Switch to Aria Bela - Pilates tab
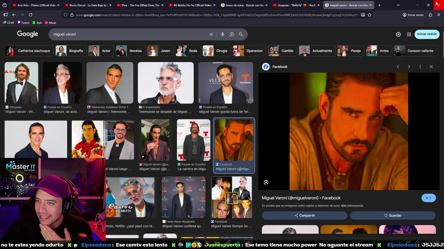The image size is (444, 249). tap(36, 5)
